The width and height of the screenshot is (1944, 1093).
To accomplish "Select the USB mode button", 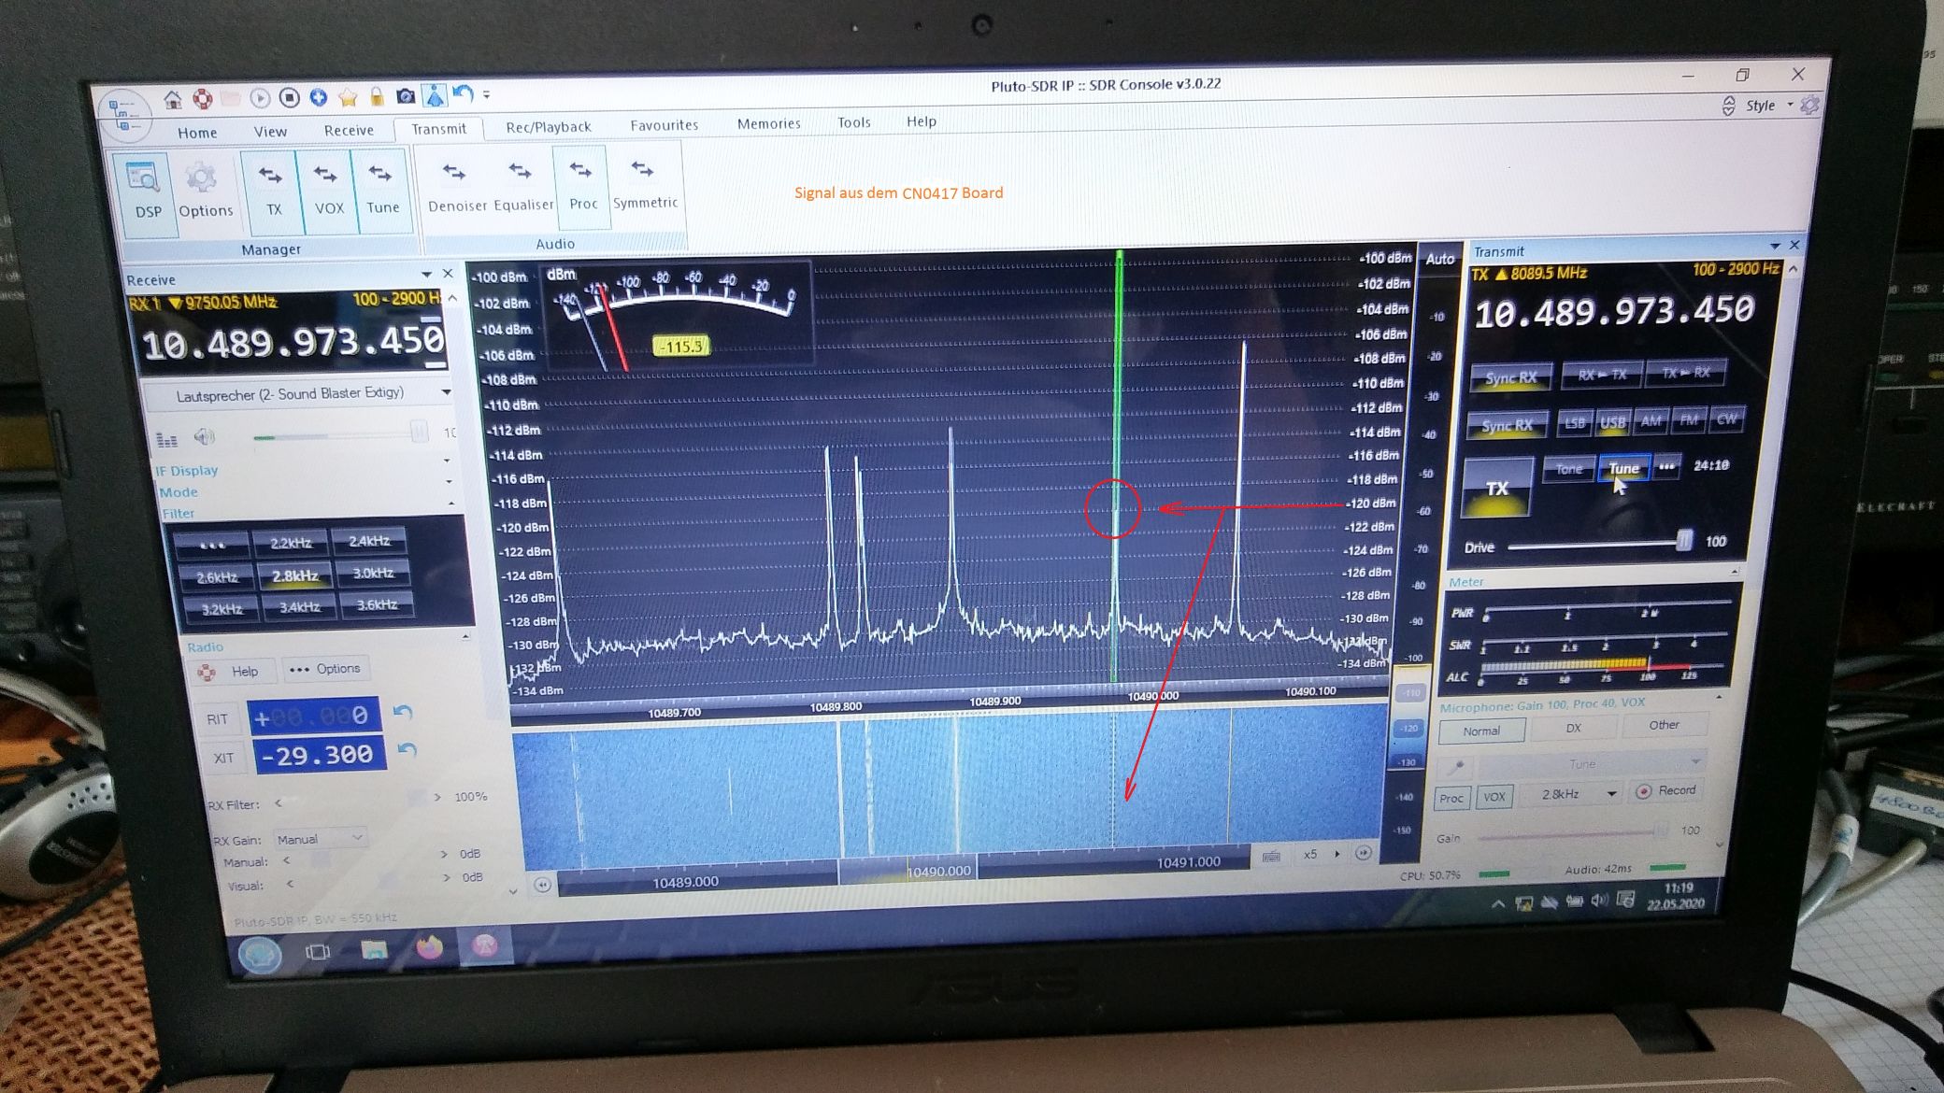I will [x=1612, y=422].
